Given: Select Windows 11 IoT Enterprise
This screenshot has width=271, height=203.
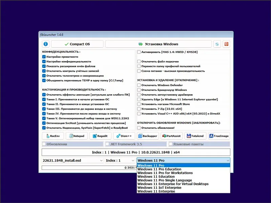Looking at the screenshot, I should tap(183, 188).
